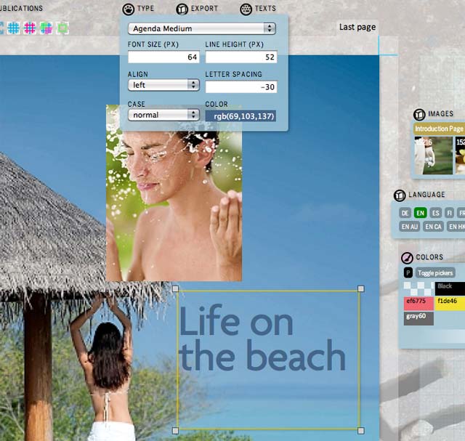Select the Last page tab
Viewport: 465px width, 441px height.
tap(357, 27)
